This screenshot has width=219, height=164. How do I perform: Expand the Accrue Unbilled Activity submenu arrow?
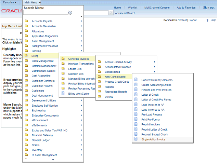tap(155, 62)
